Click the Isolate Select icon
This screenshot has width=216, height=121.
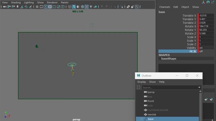[x=122, y=7]
